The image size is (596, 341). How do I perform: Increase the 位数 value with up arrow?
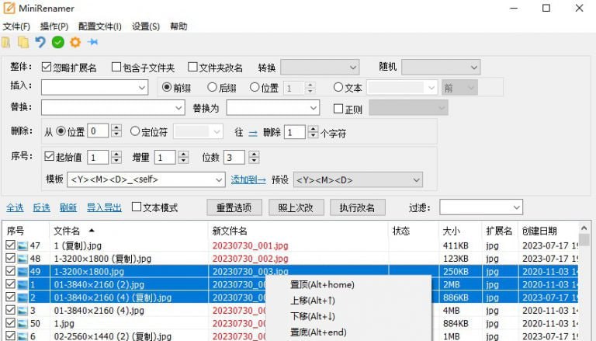click(254, 154)
